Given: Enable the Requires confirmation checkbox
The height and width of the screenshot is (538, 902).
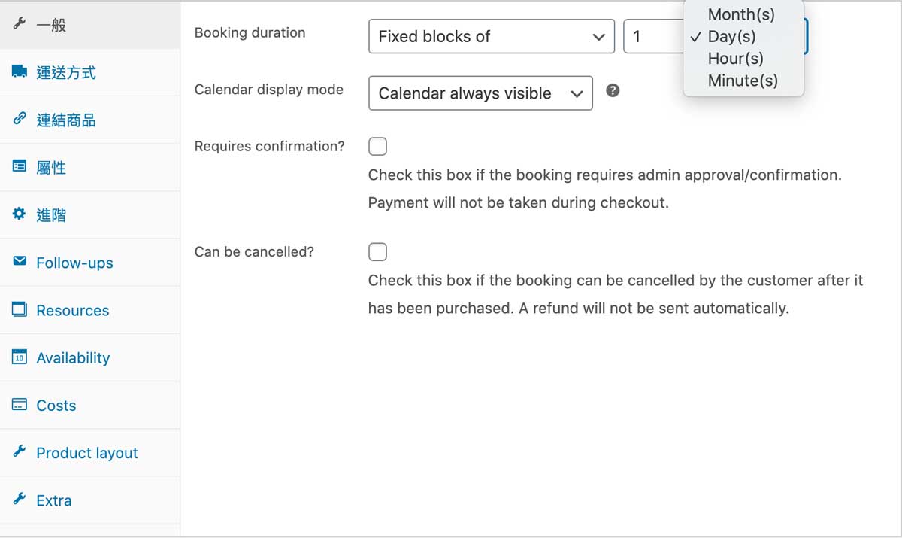Looking at the screenshot, I should 377,146.
